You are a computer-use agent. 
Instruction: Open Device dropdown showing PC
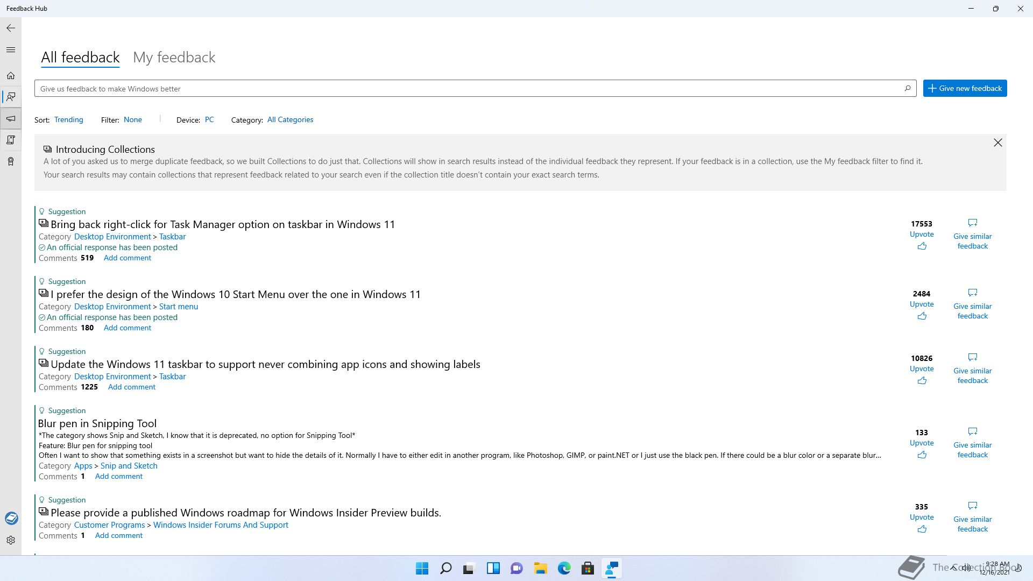[209, 119]
